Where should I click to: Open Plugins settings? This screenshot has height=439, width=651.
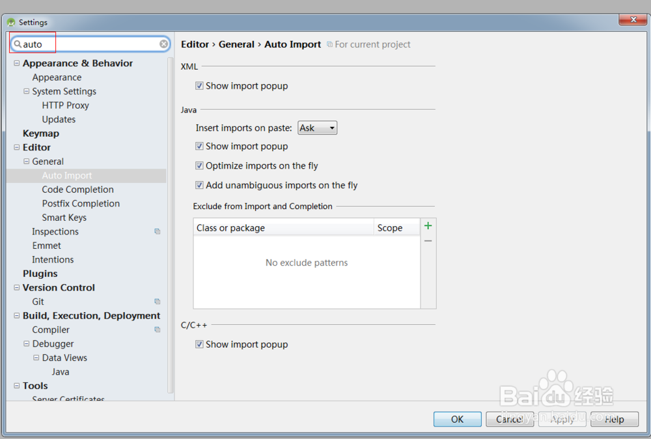pos(40,274)
